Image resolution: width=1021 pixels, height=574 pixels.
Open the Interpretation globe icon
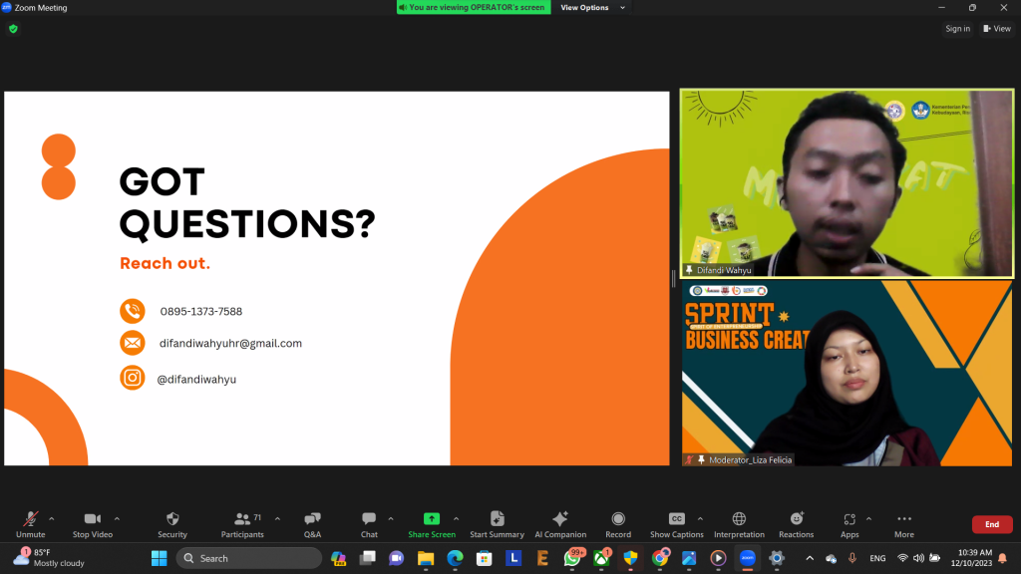point(739,524)
